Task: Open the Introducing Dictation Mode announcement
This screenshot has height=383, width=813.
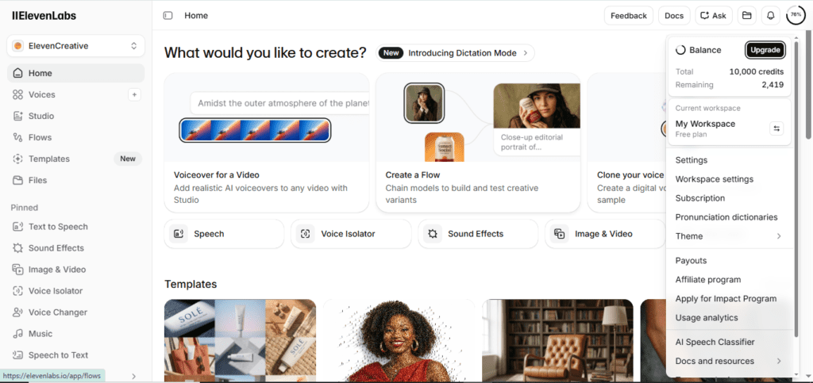Action: 455,53
